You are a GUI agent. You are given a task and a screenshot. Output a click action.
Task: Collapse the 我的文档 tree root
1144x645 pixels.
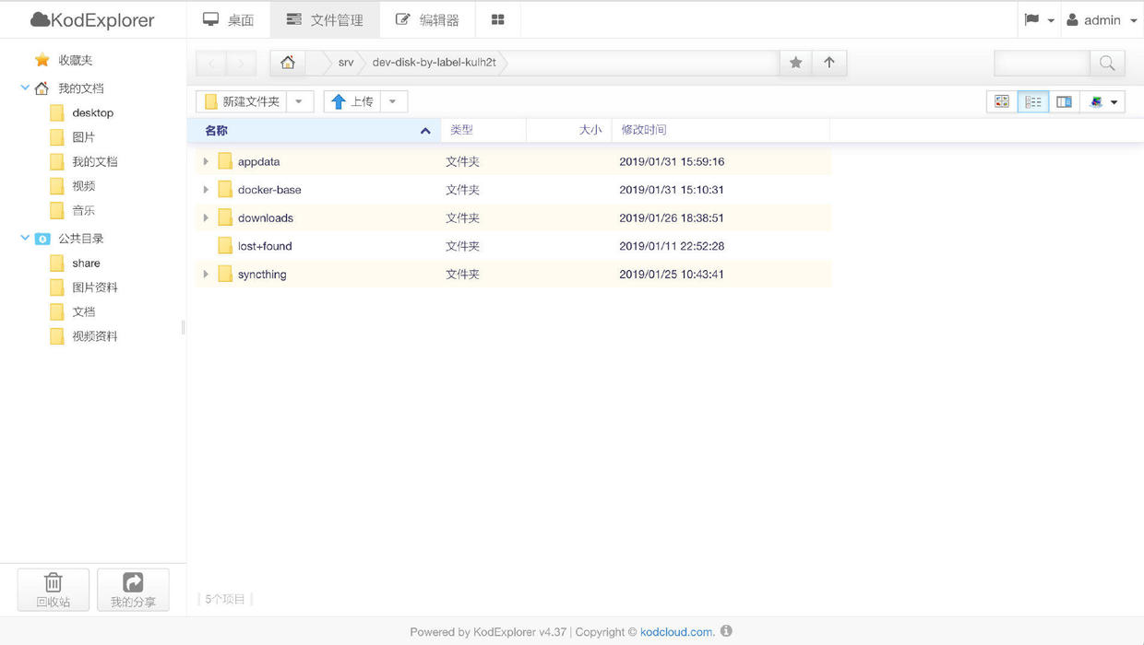(25, 88)
